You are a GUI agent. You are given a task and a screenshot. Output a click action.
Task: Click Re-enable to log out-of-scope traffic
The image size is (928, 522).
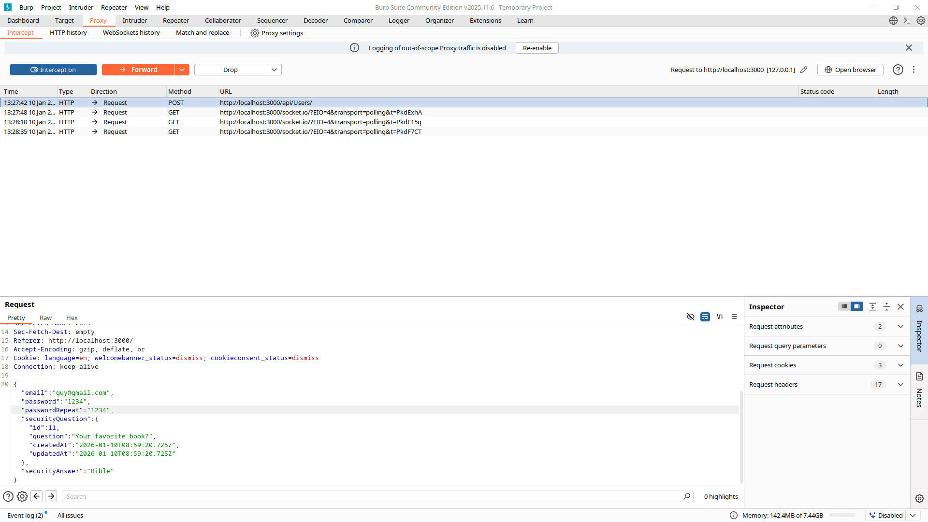click(x=536, y=48)
